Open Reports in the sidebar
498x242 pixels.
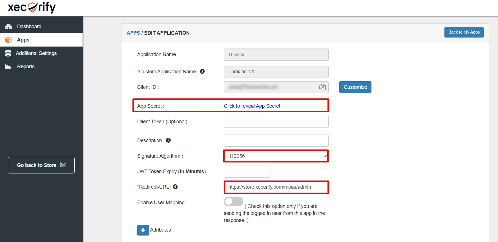(x=41, y=67)
